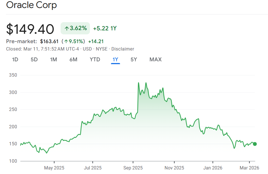The image size is (268, 174).
Task: Click the NYSE exchange label
Action: [102, 49]
